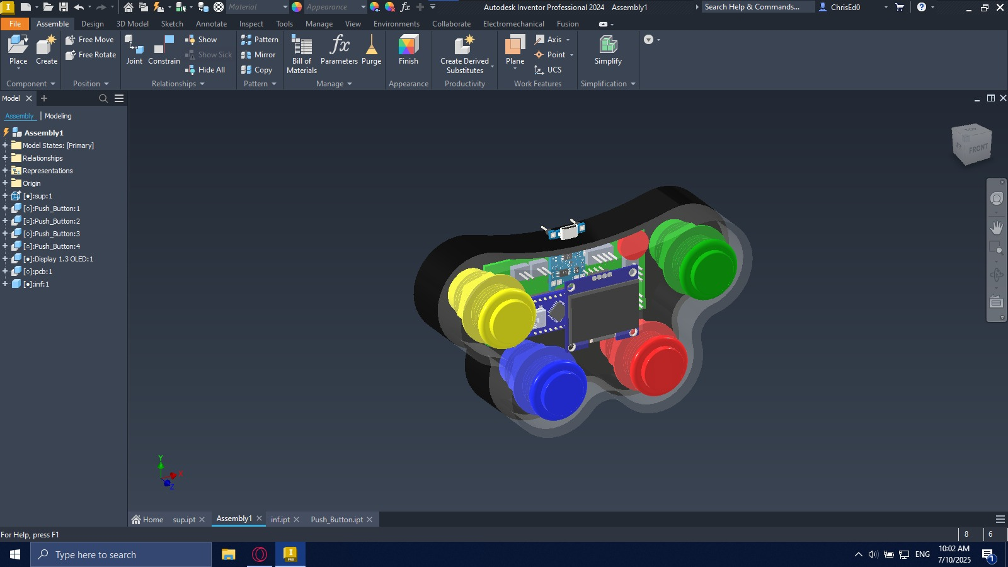The height and width of the screenshot is (567, 1008).
Task: Click the Simplify tool
Action: (x=608, y=50)
